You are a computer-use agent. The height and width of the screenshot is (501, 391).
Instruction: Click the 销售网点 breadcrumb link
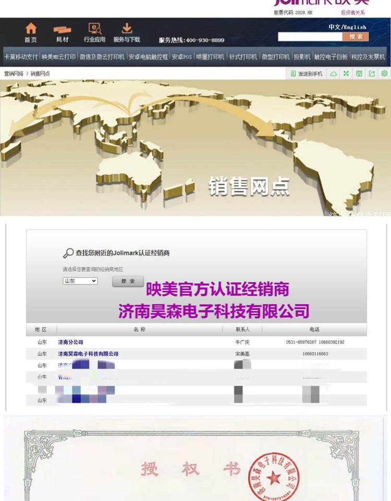coord(40,74)
